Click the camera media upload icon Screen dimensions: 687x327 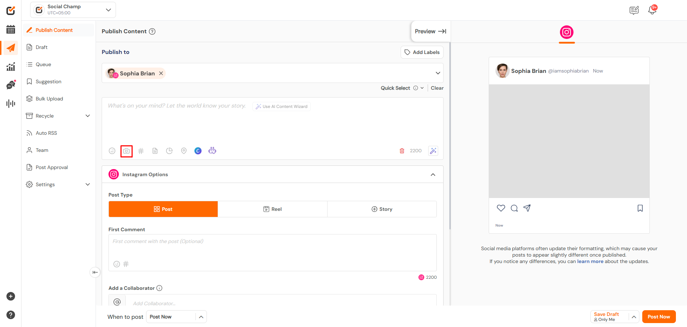tap(126, 151)
